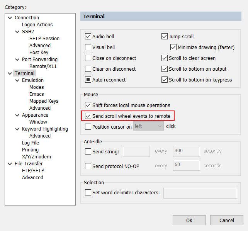Collapse the Appearance category arrow
248x231 pixels.
(x=17, y=115)
